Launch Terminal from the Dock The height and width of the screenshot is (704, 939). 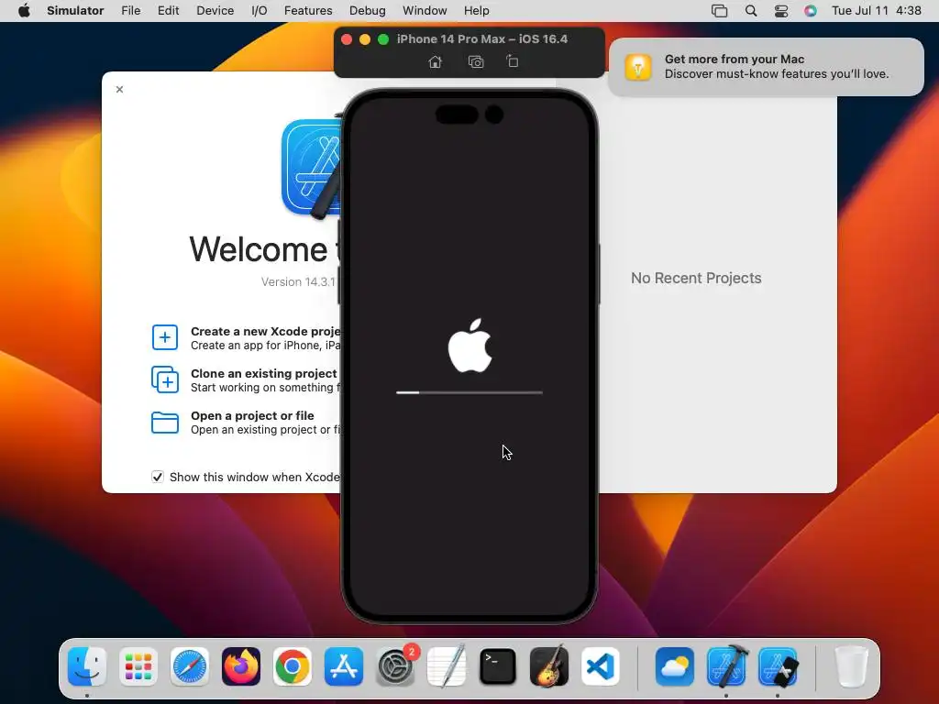[498, 666]
